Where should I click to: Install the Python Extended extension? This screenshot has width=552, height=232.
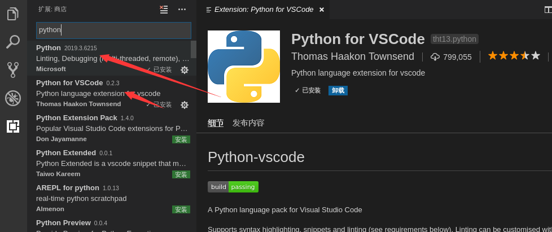coord(181,174)
